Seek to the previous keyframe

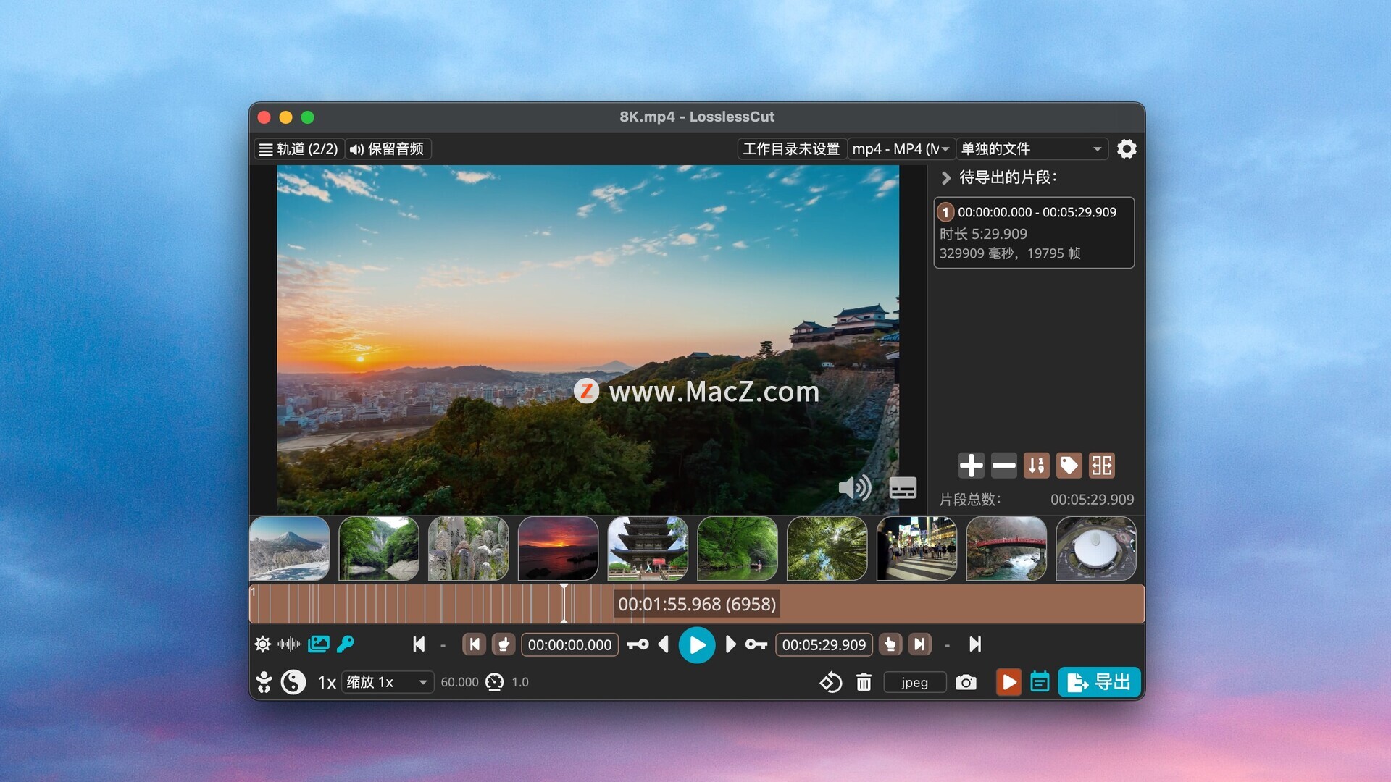click(638, 644)
